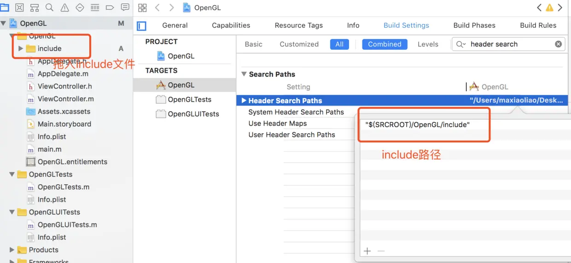Open main.m file
Viewport: 571px width, 263px height.
(x=44, y=149)
